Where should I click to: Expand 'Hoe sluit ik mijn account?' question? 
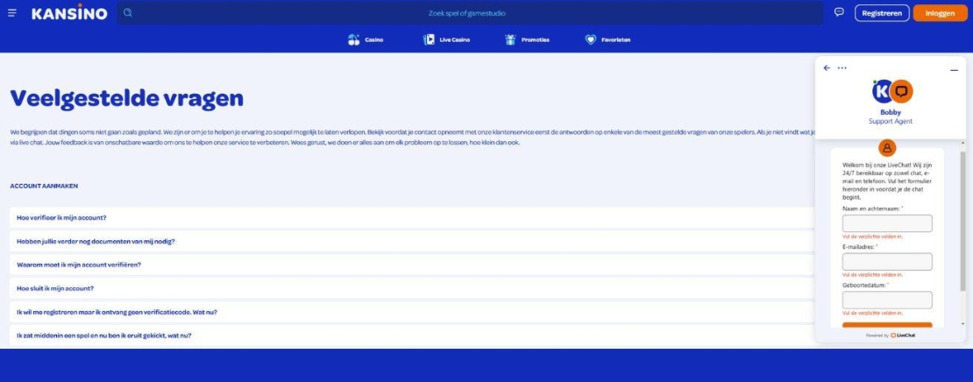click(x=55, y=288)
